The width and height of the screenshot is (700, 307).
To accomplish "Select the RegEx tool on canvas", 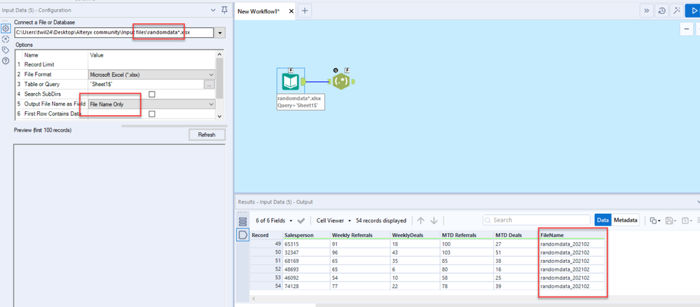I will pos(341,82).
